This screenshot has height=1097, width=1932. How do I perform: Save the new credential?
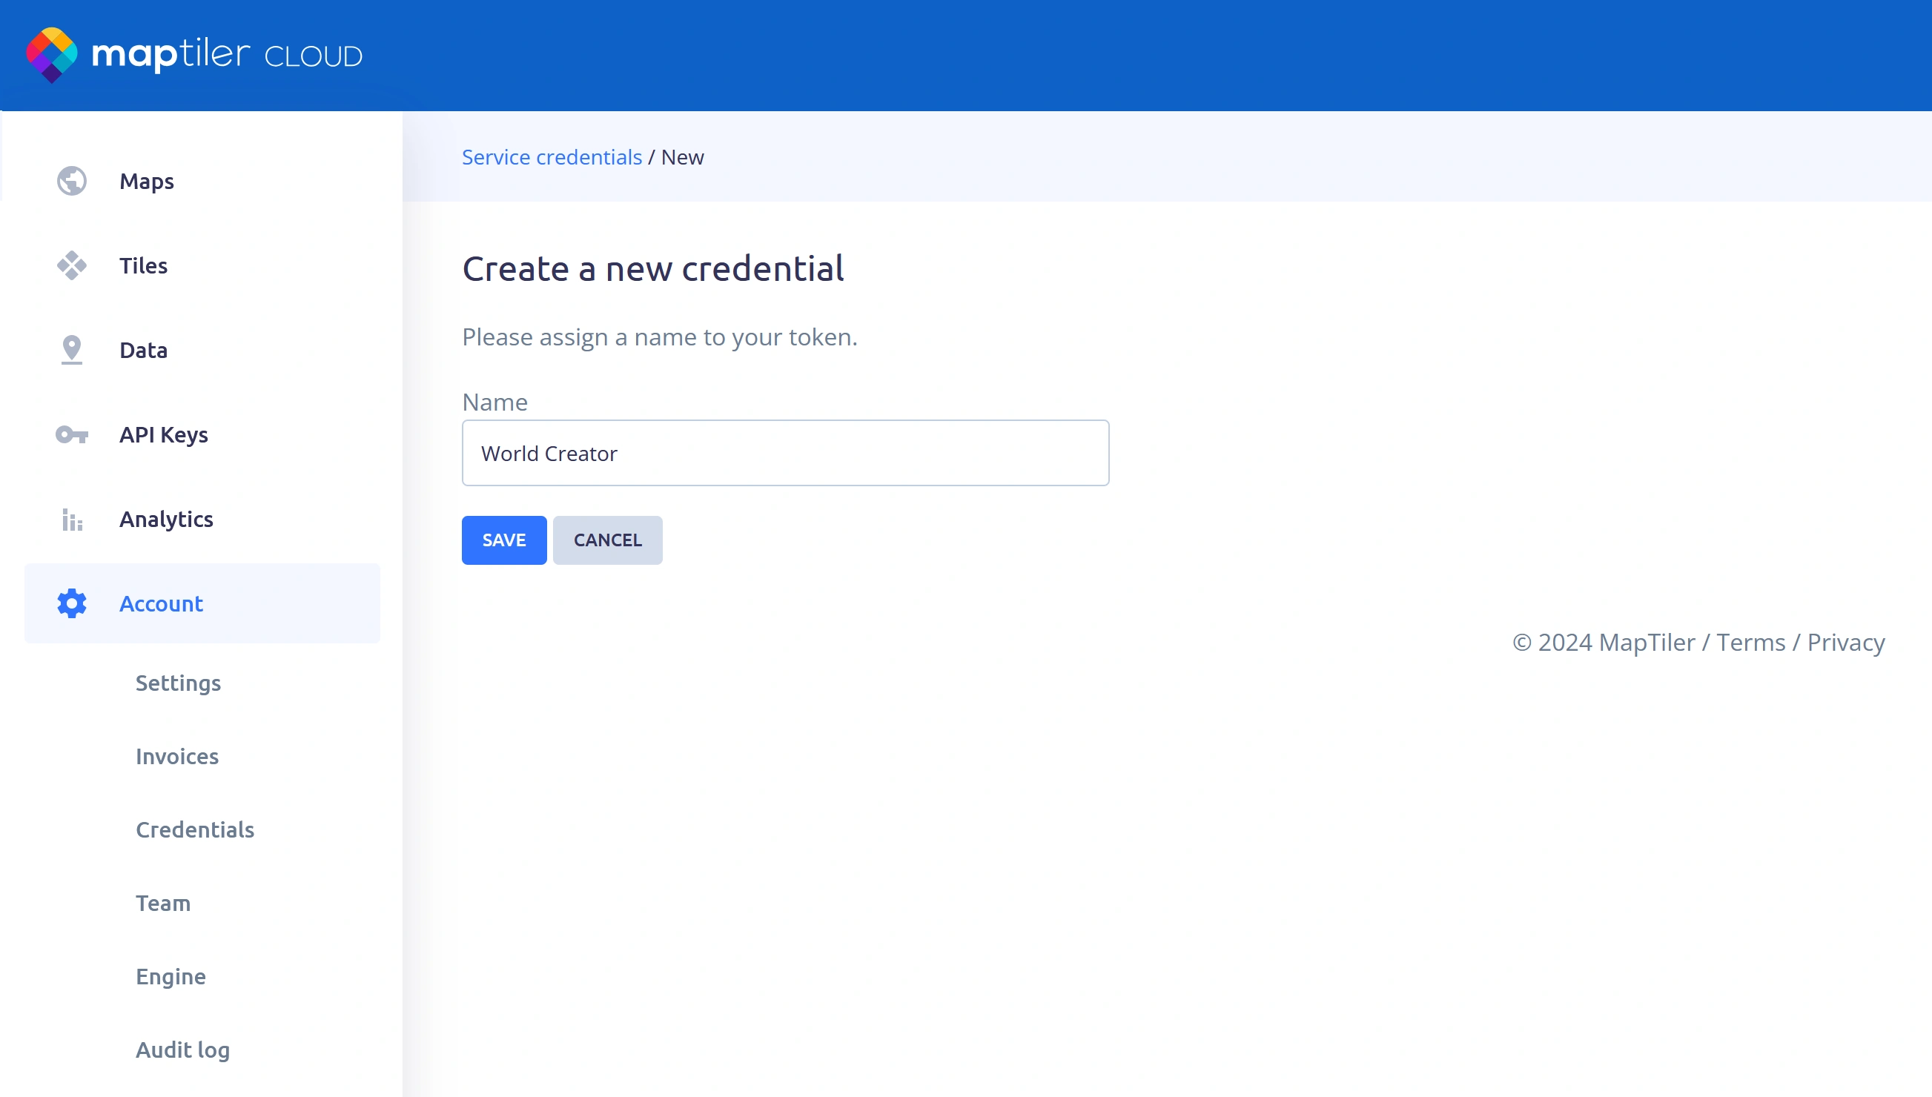tap(504, 540)
